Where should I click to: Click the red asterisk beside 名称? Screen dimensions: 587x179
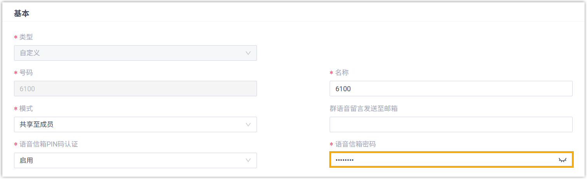pos(331,73)
